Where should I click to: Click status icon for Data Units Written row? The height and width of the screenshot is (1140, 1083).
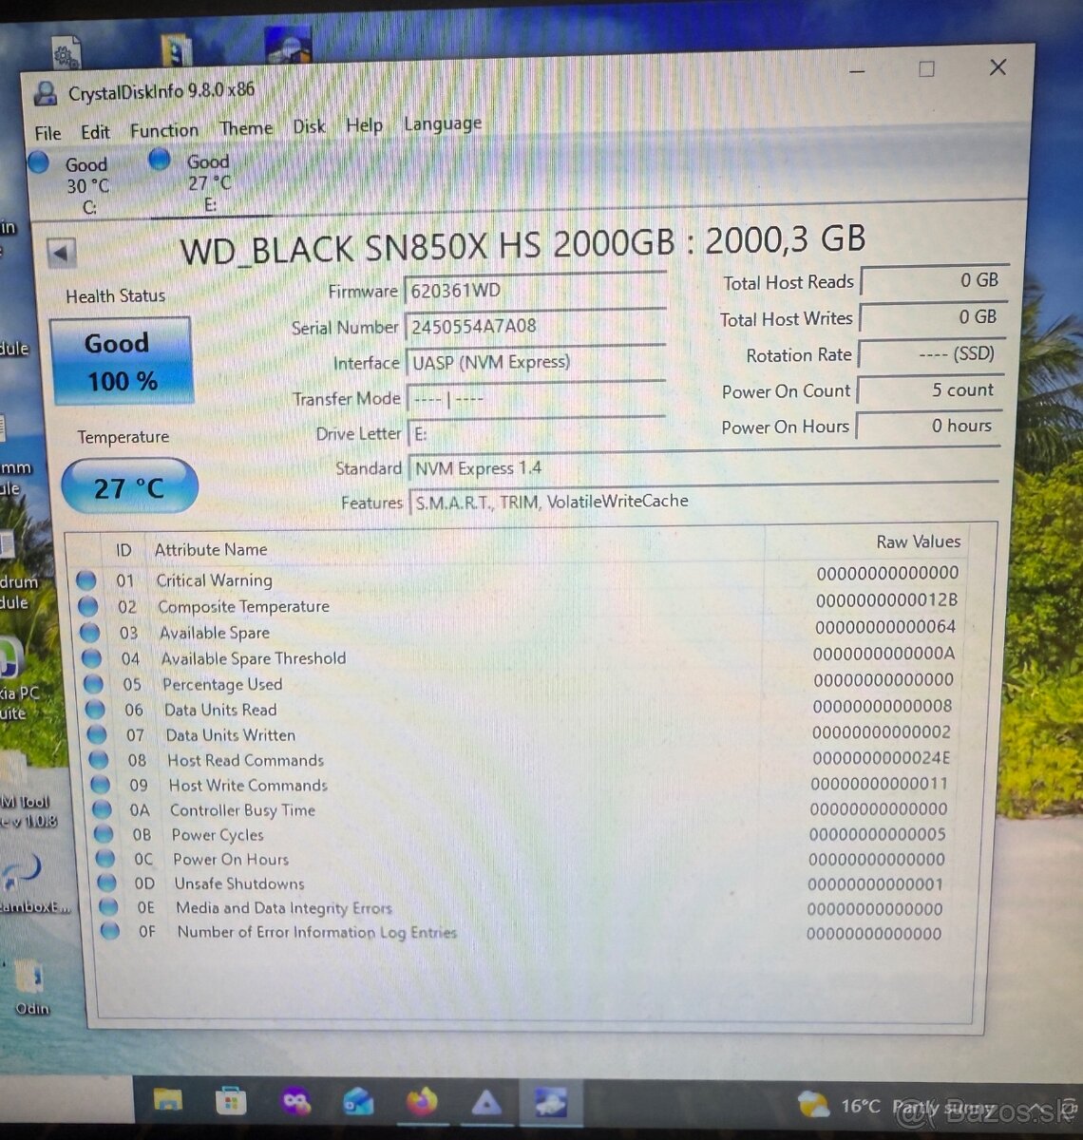[x=97, y=734]
